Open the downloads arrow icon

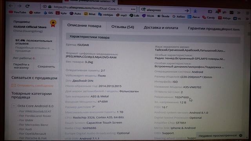click(195, 11)
